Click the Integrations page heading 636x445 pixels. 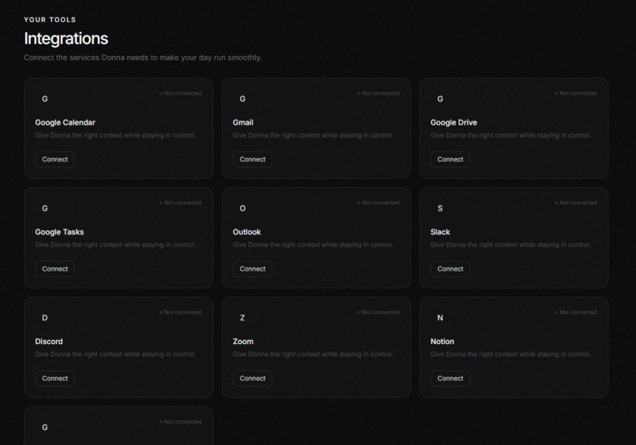click(x=65, y=39)
